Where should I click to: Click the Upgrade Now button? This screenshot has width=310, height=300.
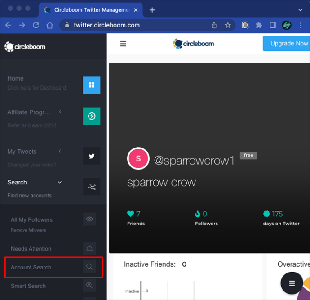click(286, 44)
